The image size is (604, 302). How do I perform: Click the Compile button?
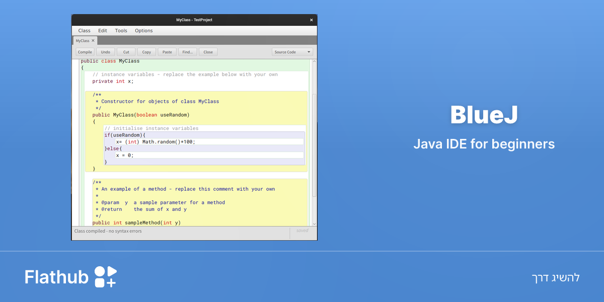(85, 52)
